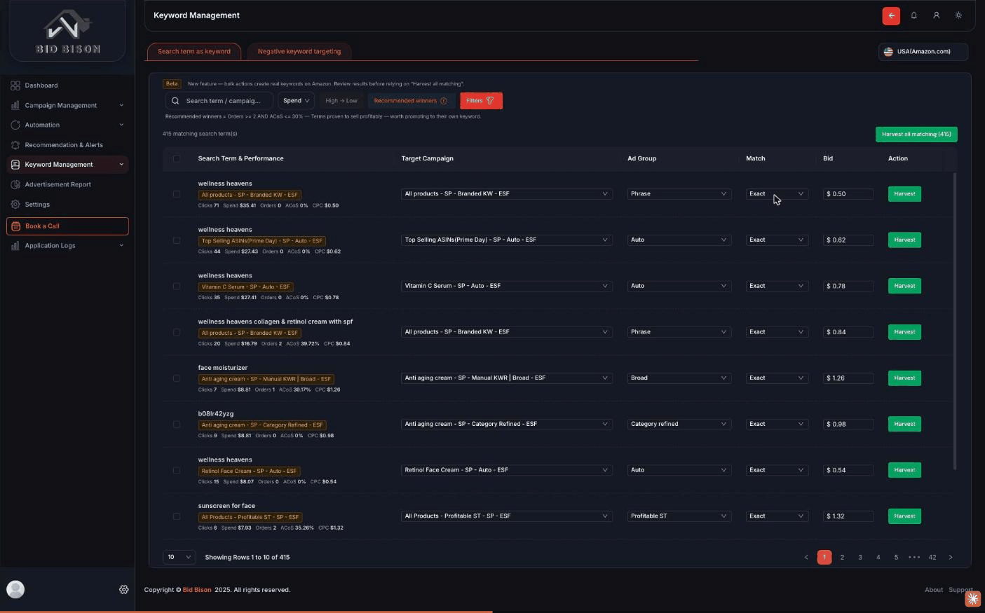Check the wellness heavens Top Selling ASINs row

177,240
